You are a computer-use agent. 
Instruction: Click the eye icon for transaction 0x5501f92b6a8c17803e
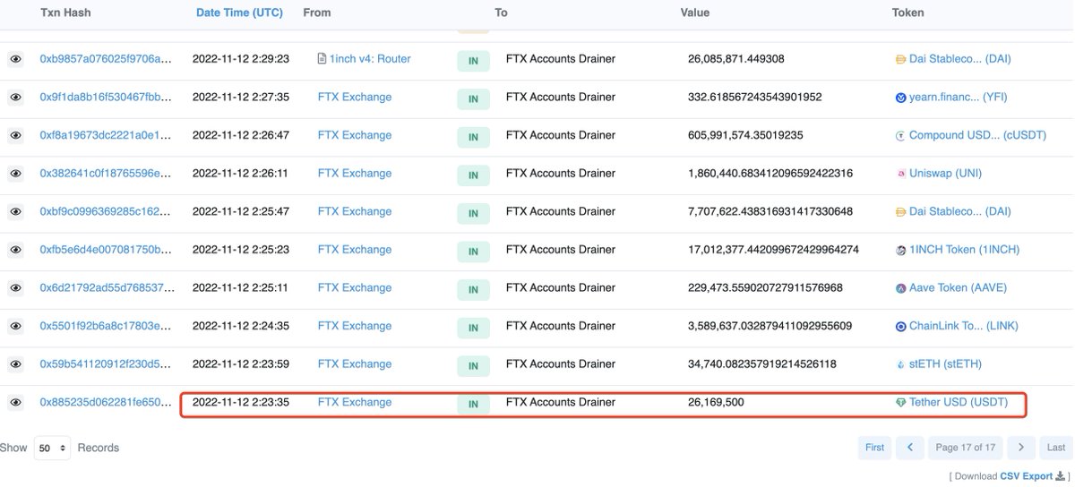click(15, 326)
